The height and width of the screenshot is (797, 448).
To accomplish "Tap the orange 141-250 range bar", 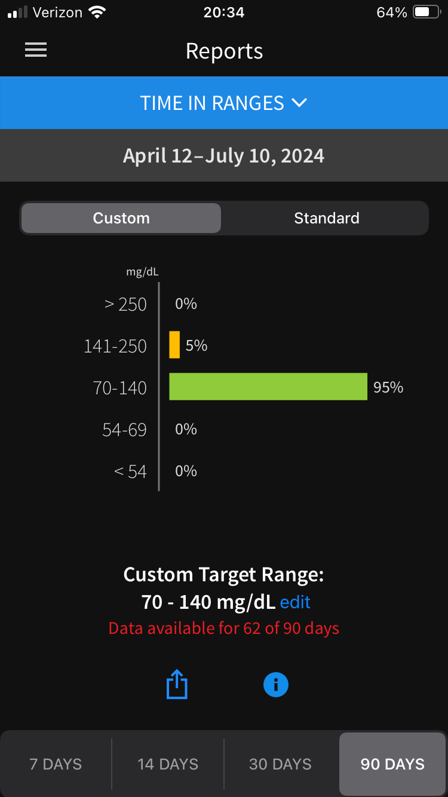I will (174, 345).
